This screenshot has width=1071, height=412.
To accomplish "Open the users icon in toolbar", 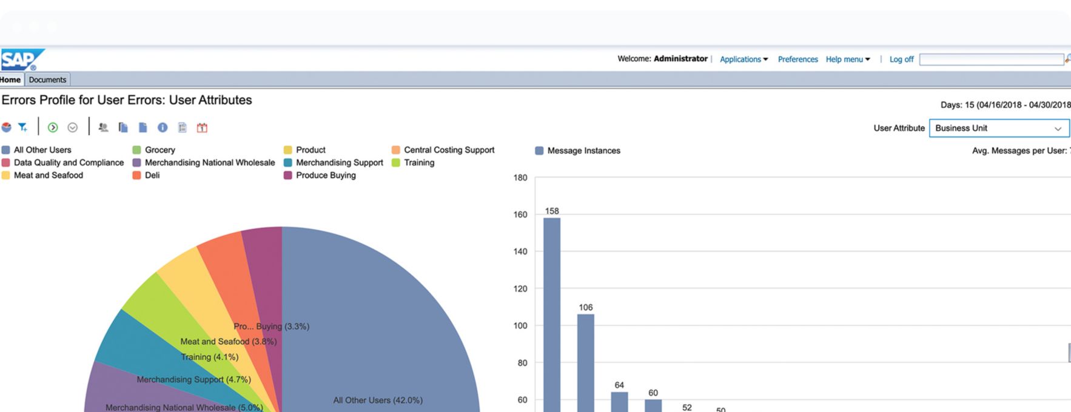I will click(103, 127).
